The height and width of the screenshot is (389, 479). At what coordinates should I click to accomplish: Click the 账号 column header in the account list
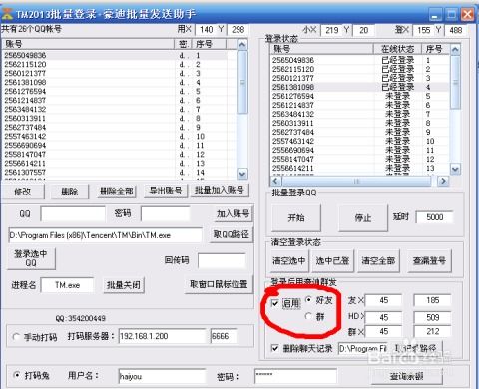[x=89, y=44]
